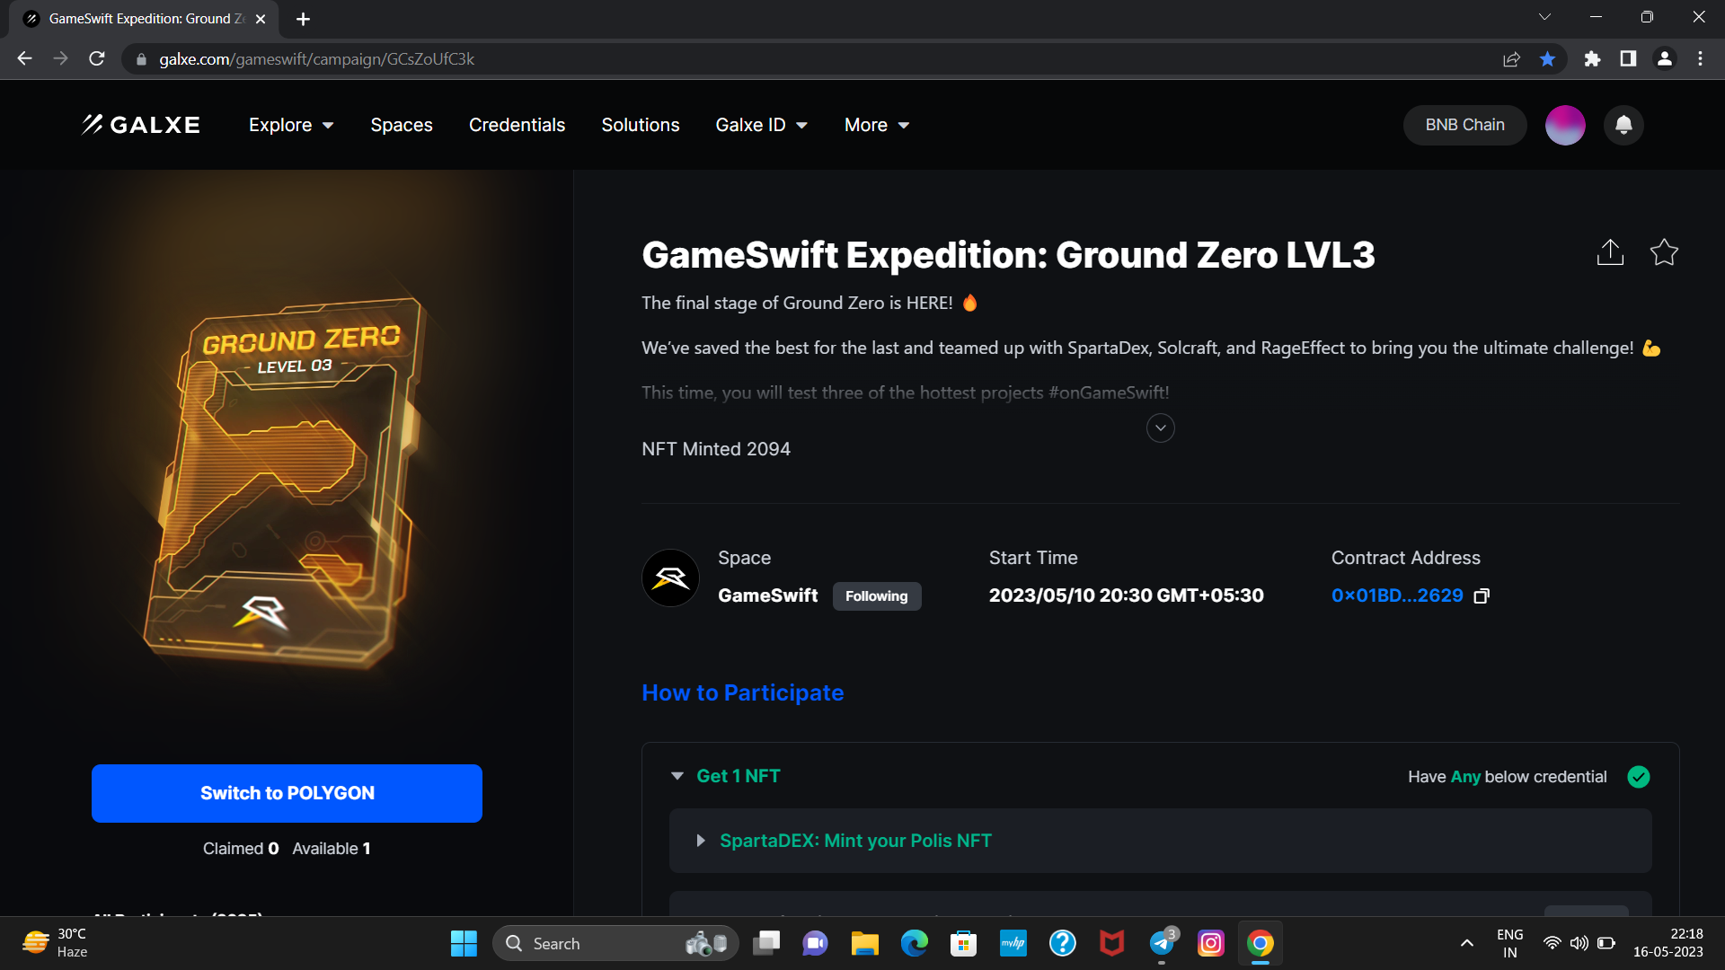Image resolution: width=1725 pixels, height=970 pixels.
Task: Open contract address 0x01BD...2629 link
Action: [x=1397, y=595]
